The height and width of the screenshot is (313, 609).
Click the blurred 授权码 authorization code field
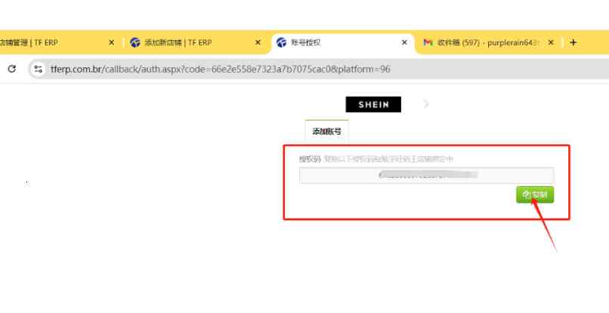click(426, 175)
